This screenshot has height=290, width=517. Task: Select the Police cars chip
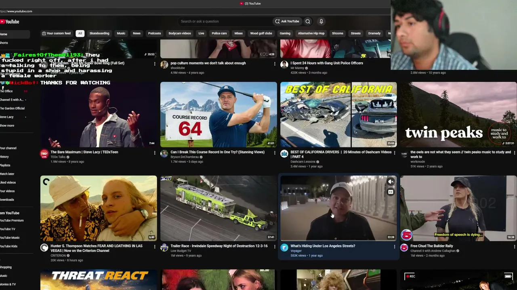[219, 33]
